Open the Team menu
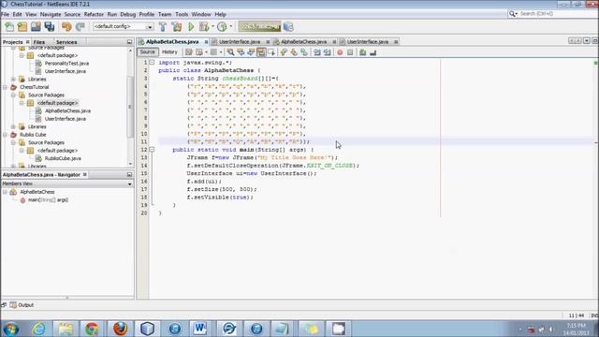This screenshot has width=599, height=337. (x=165, y=14)
